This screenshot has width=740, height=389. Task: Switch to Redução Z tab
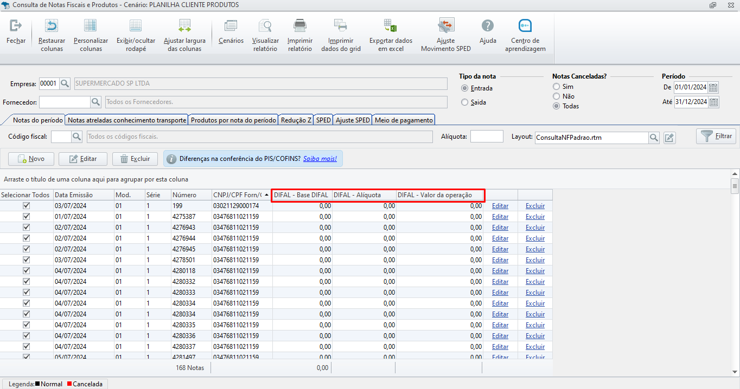point(296,120)
